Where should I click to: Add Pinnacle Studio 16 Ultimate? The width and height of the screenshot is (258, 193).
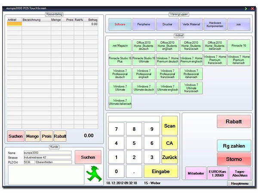144,60
